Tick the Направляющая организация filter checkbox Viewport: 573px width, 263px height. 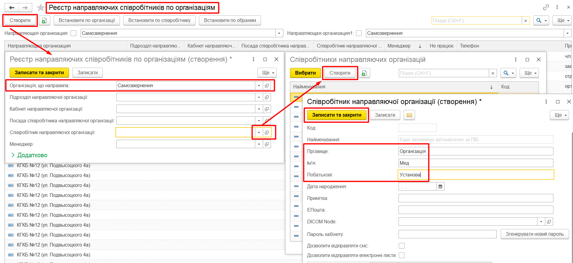(x=74, y=33)
